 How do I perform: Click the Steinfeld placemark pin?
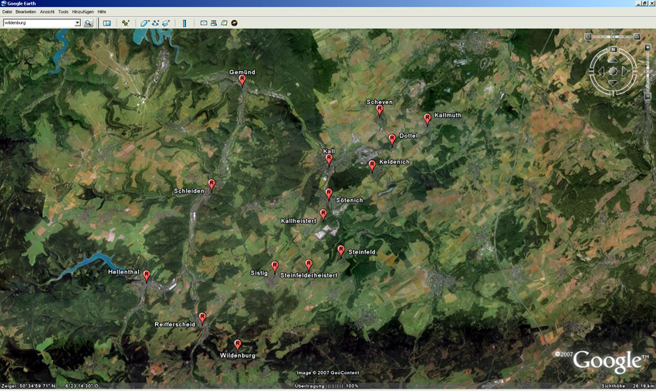tap(341, 251)
